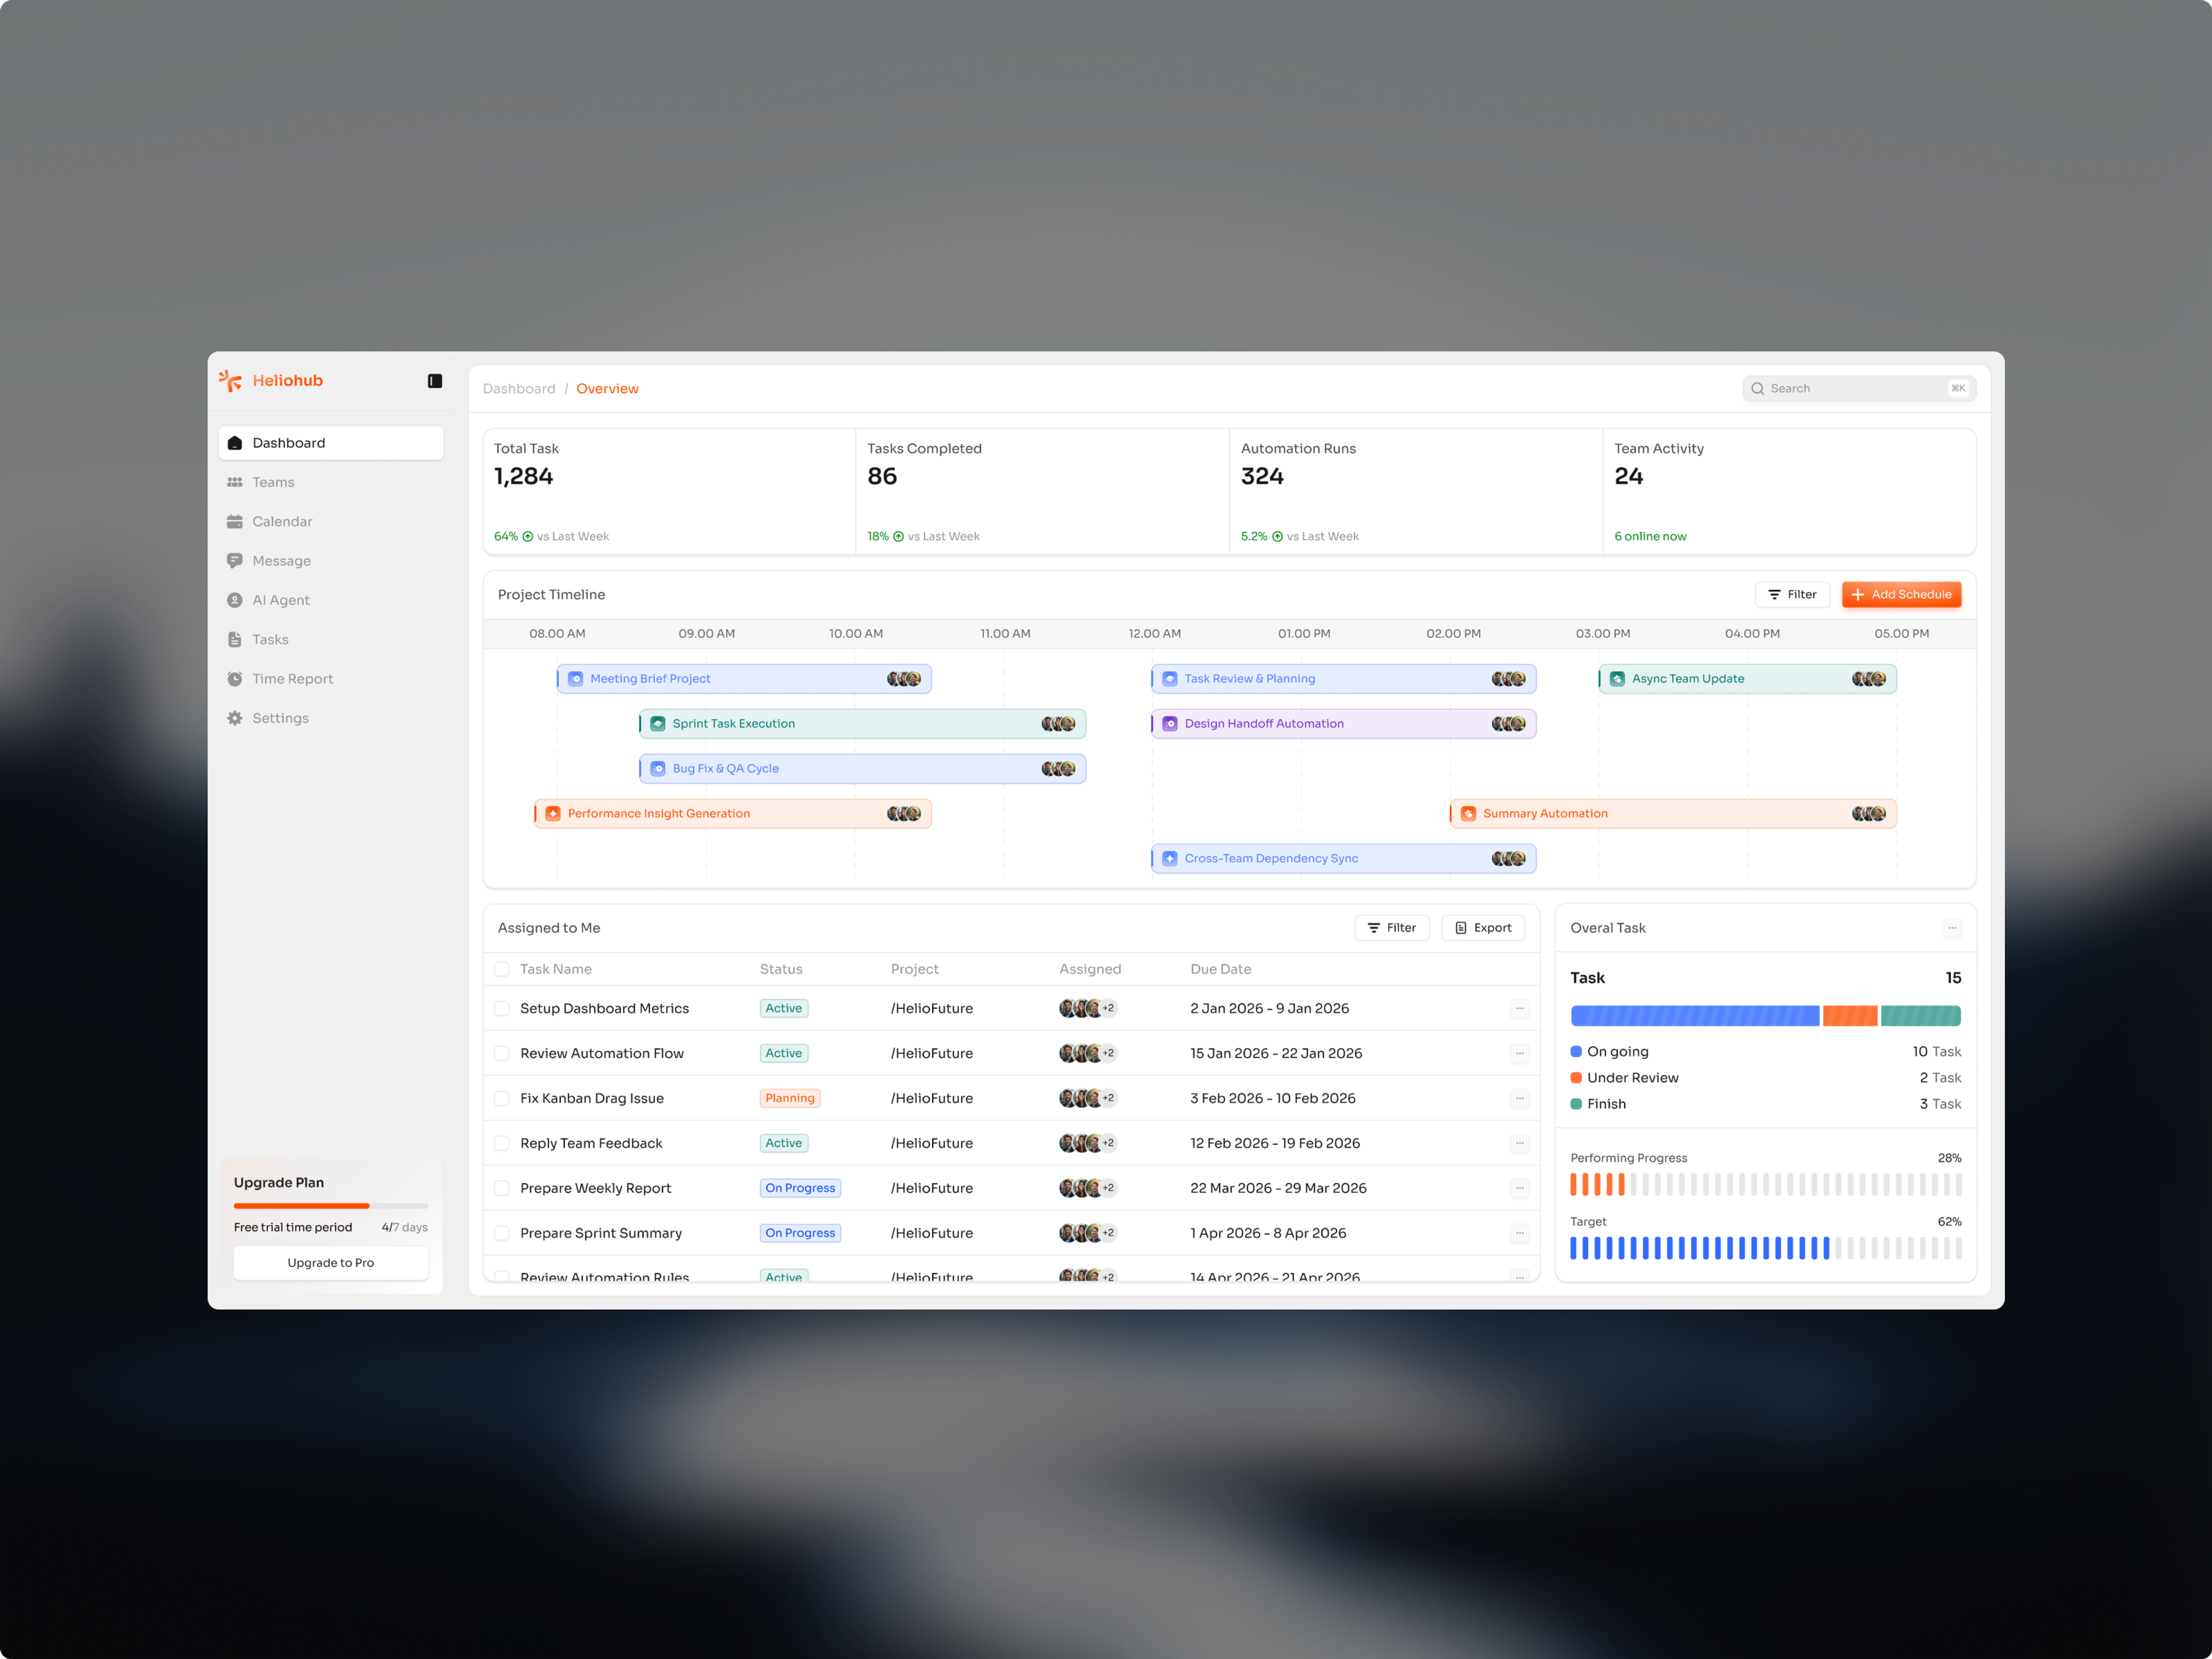The height and width of the screenshot is (1659, 2212).
Task: Open the Fix Kanban Drag Issue row options
Action: [1520, 1099]
